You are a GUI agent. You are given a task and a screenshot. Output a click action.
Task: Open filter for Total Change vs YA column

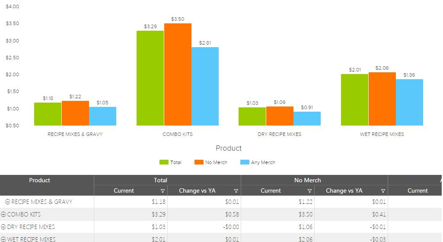(236, 191)
